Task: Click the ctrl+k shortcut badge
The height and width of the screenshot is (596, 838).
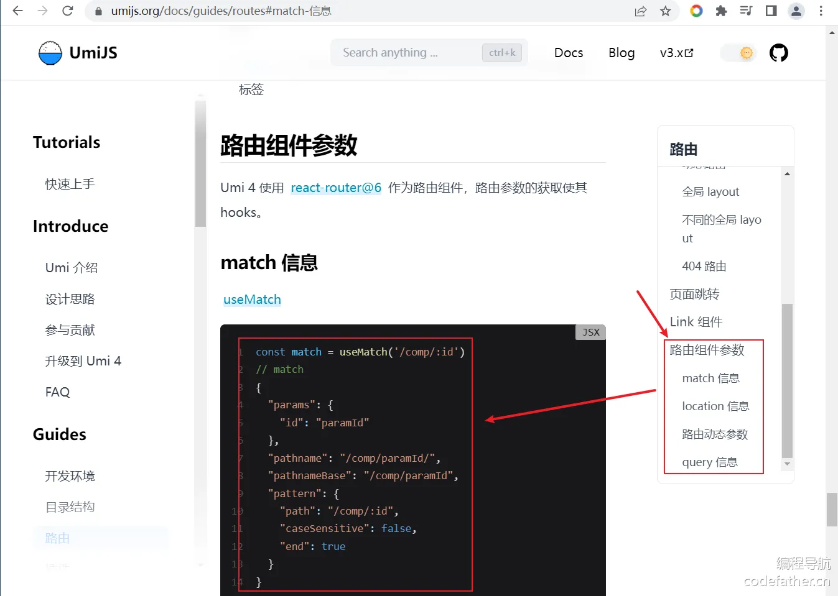Action: click(502, 53)
